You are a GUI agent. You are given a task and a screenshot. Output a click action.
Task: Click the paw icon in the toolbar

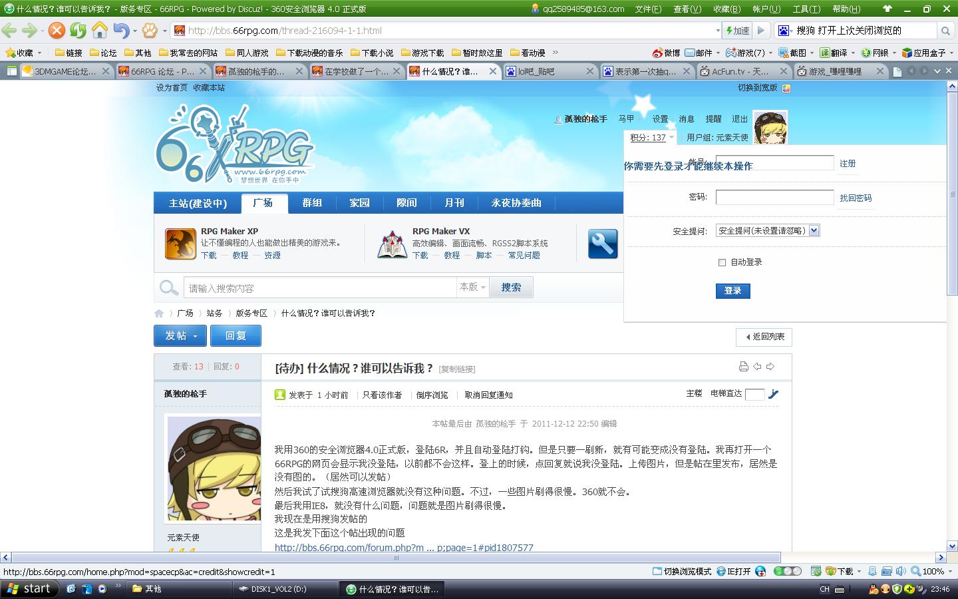coord(150,31)
